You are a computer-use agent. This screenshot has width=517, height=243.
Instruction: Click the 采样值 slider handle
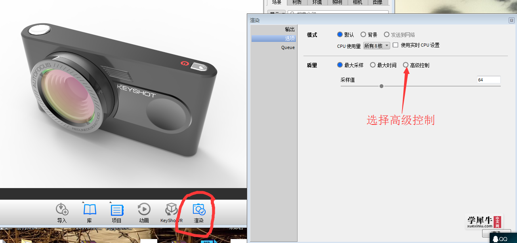[382, 86]
